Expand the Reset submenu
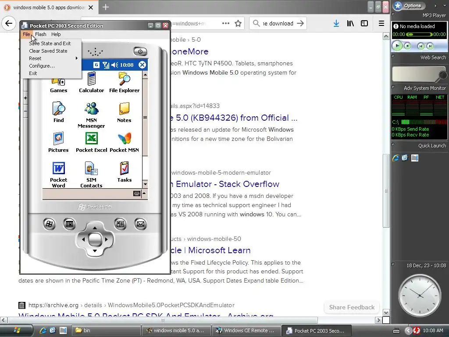Viewport: 449px width, 337px height. (52, 58)
